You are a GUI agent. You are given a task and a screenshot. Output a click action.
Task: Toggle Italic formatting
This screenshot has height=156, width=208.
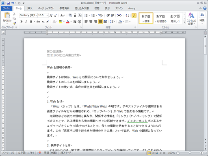[26, 22]
